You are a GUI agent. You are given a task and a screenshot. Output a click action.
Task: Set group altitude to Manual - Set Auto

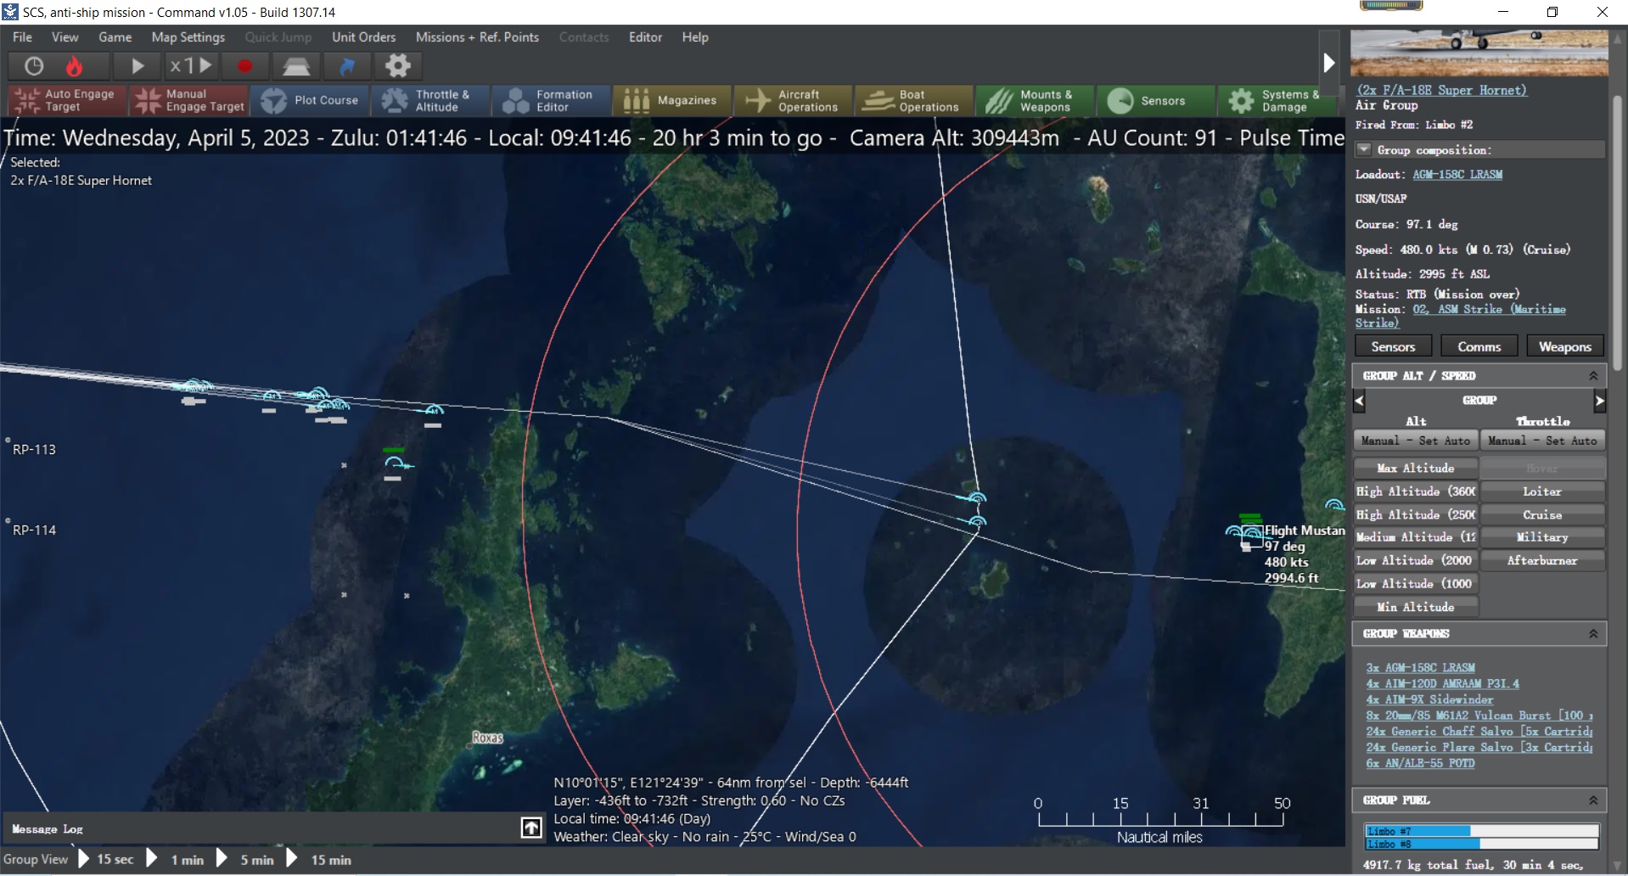coord(1416,440)
